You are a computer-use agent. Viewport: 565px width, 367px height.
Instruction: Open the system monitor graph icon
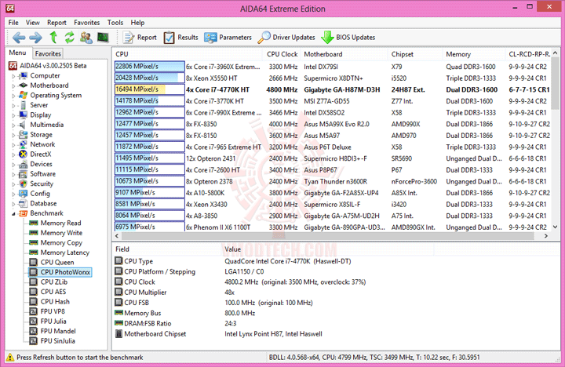coord(103,37)
